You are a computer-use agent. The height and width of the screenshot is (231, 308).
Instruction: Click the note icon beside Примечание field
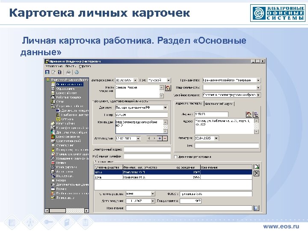pyautogui.click(x=256, y=208)
